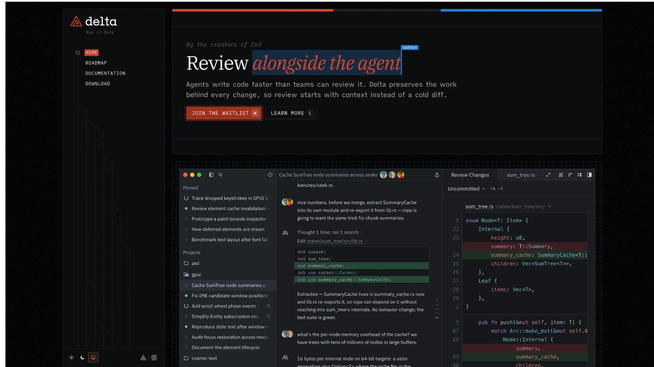Click the feed icon on Add scroll wheel row
Image resolution: width=654 pixels, height=367 pixels.
coord(268,306)
